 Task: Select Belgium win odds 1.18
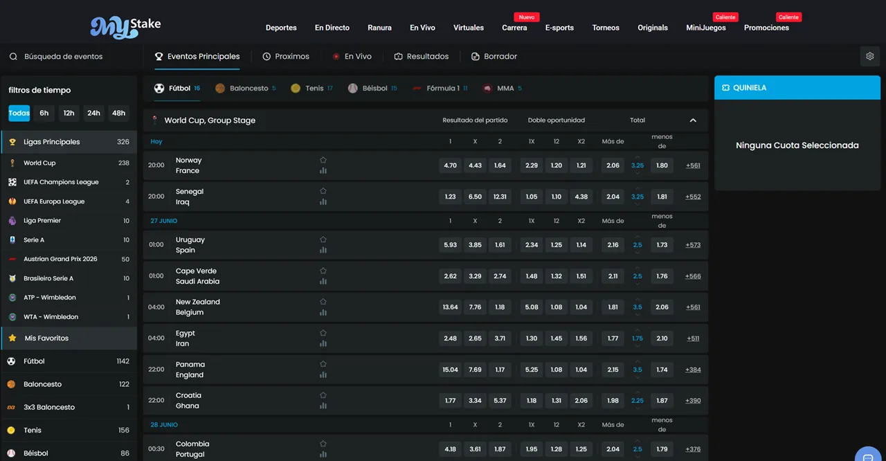point(500,307)
